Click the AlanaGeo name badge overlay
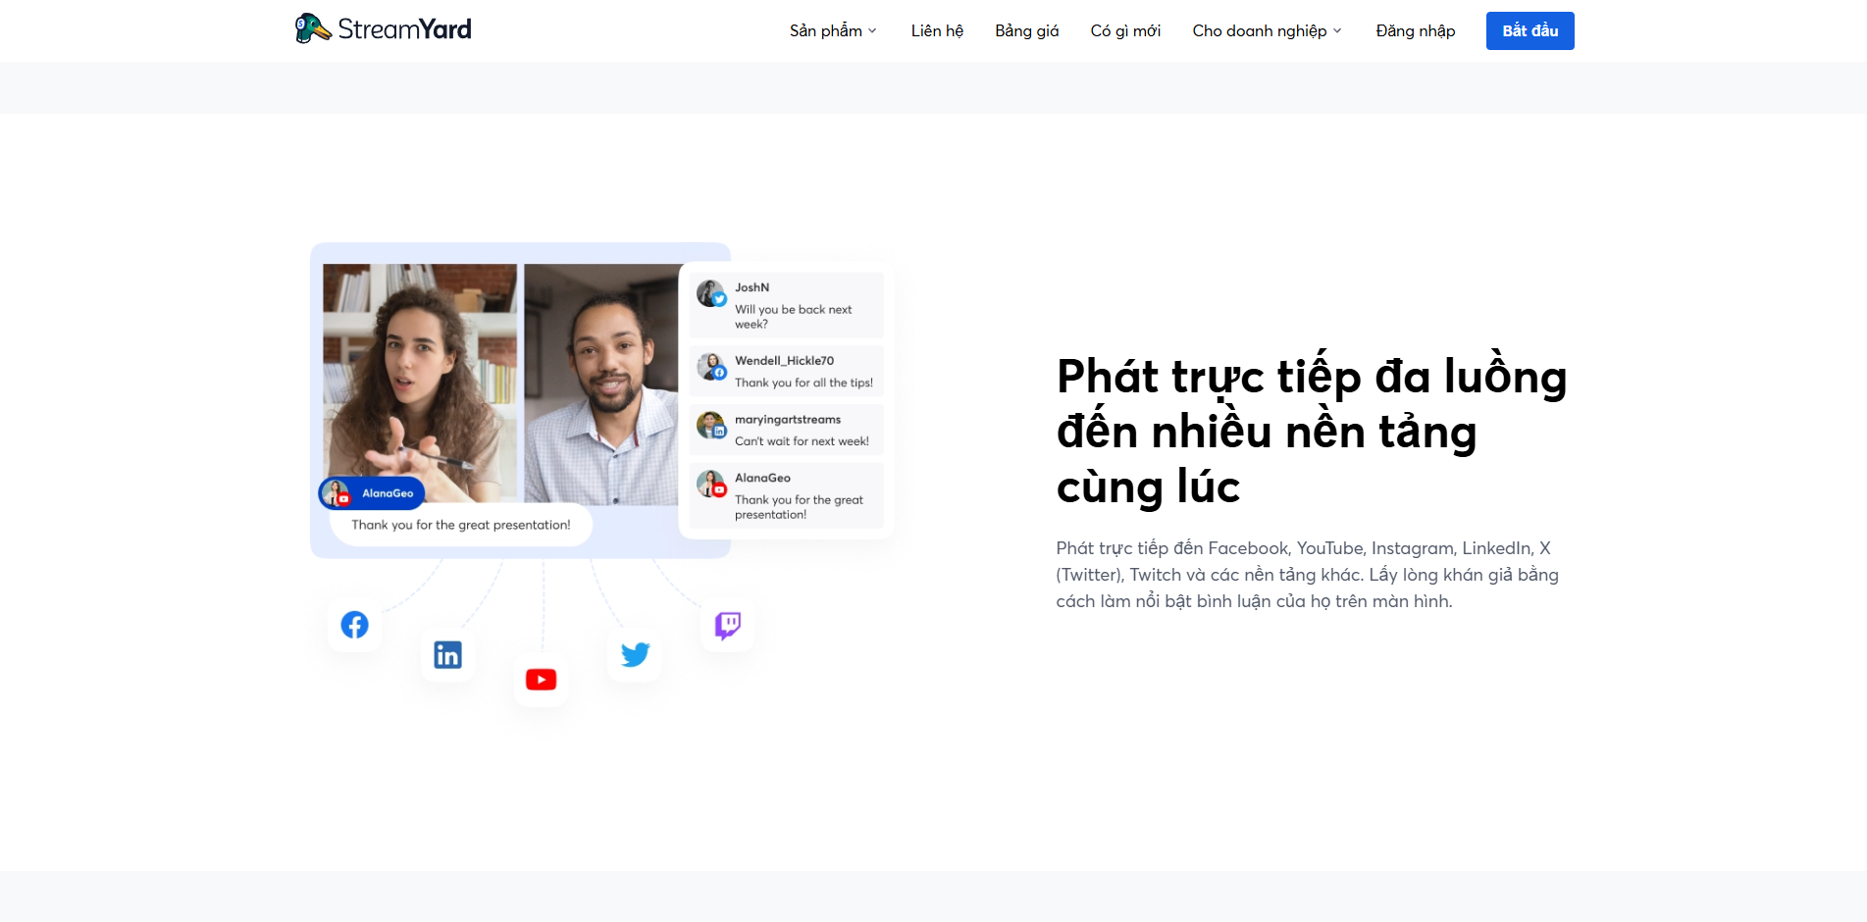Viewport: 1867px width, 922px height. (x=373, y=493)
